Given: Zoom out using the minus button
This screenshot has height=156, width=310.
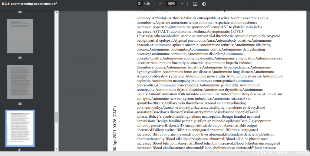Looking at the screenshot, I should point(160,4).
